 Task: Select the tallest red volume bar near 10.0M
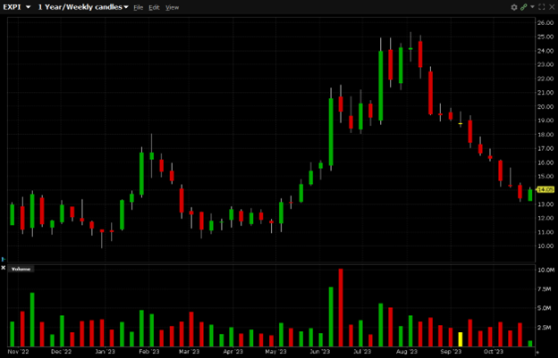coord(341,308)
